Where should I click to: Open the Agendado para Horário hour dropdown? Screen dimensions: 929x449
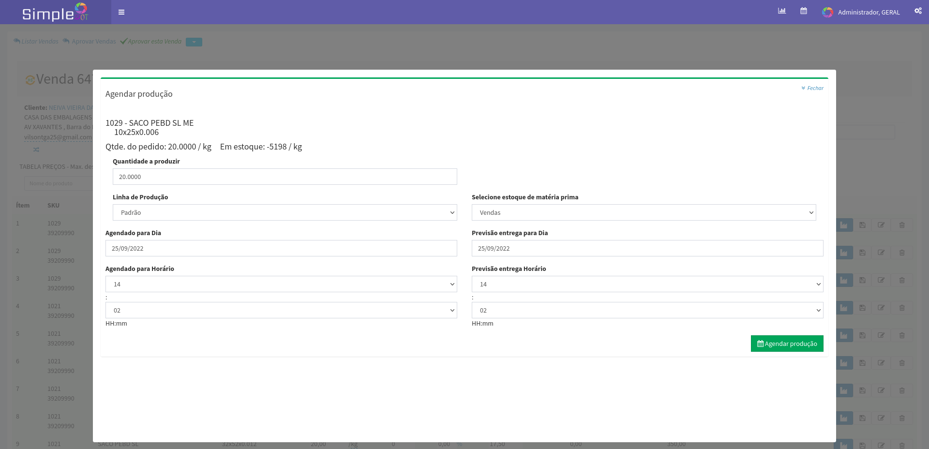[281, 284]
